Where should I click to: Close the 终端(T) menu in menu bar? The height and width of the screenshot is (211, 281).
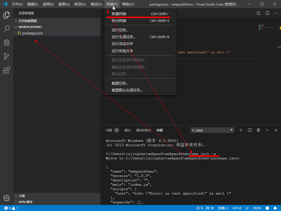click(x=112, y=4)
